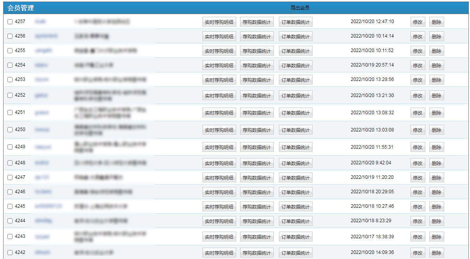Viewport: 470px width, 259px height.
Task: Edit member 4242 using 修改
Action: 418,253
